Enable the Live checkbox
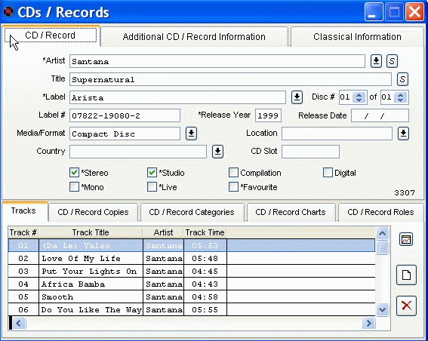The image size is (428, 341). pos(152,187)
